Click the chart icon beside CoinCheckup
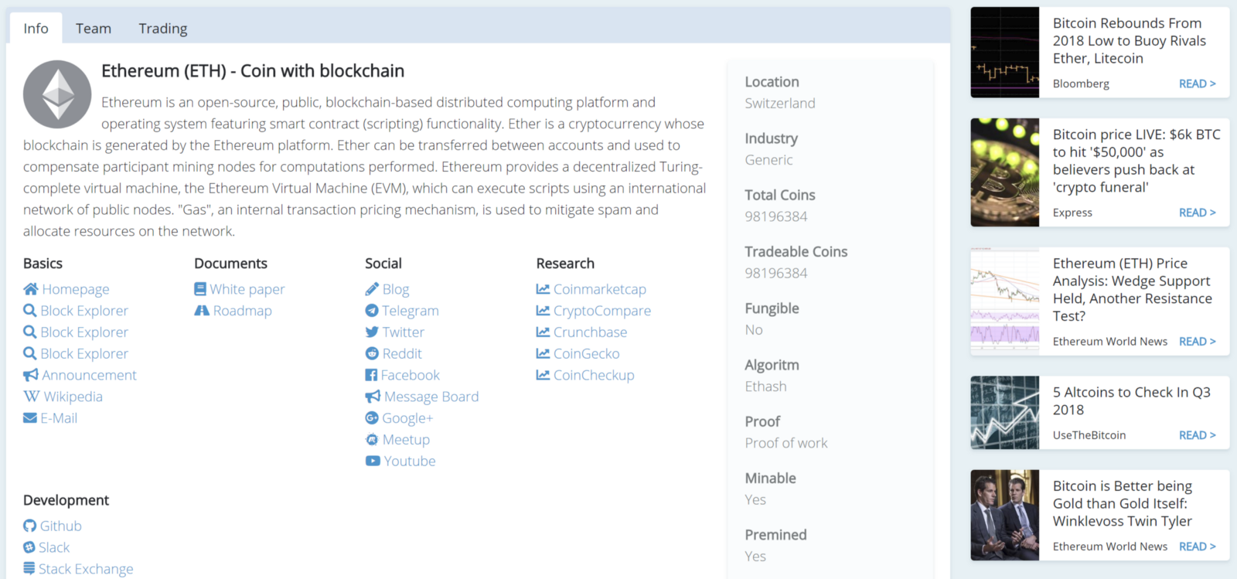Screen dimensions: 1237x579 coord(543,375)
